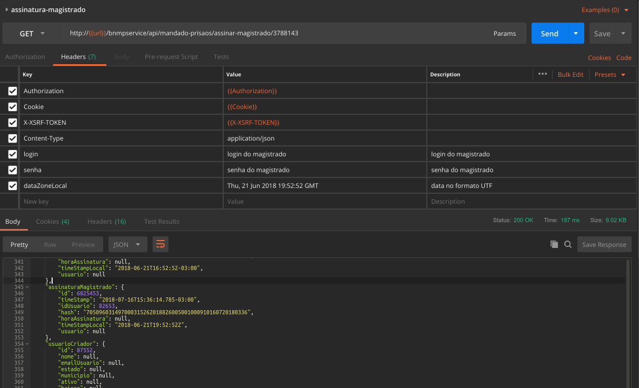
Task: Collapse the assinaturaMagistrado JSON block
Action: (27, 287)
